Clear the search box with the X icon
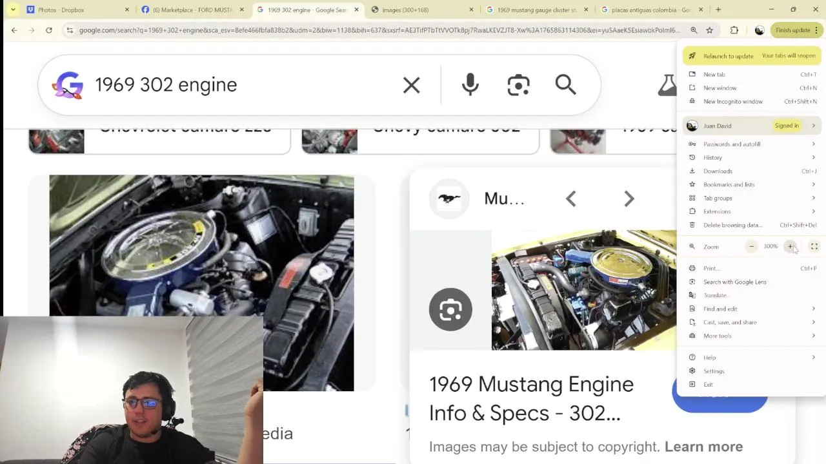The height and width of the screenshot is (464, 826). click(411, 85)
